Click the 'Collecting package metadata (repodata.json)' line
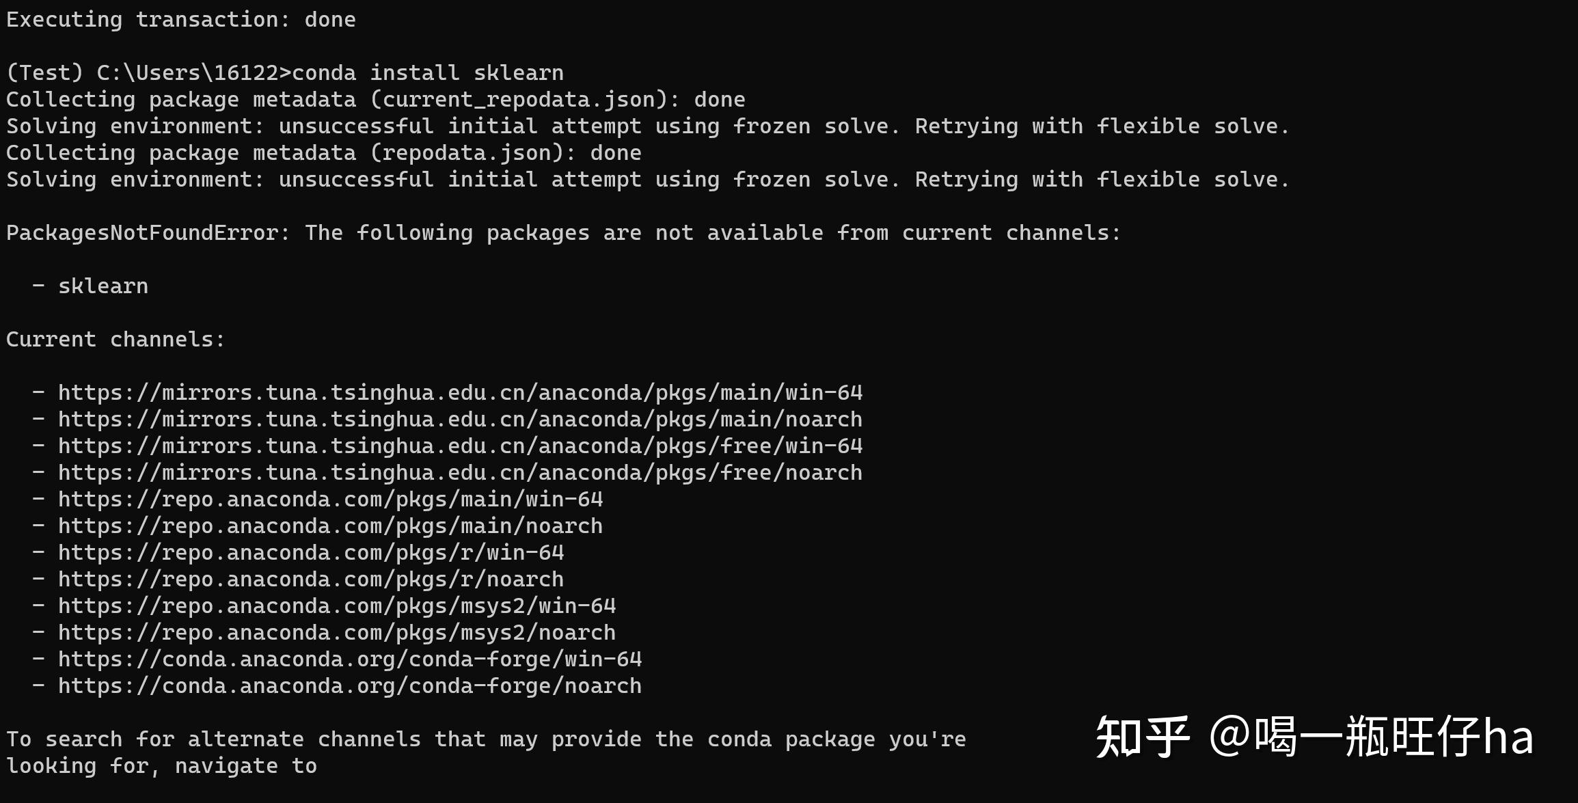Screen dimensions: 1578x803 [324, 153]
